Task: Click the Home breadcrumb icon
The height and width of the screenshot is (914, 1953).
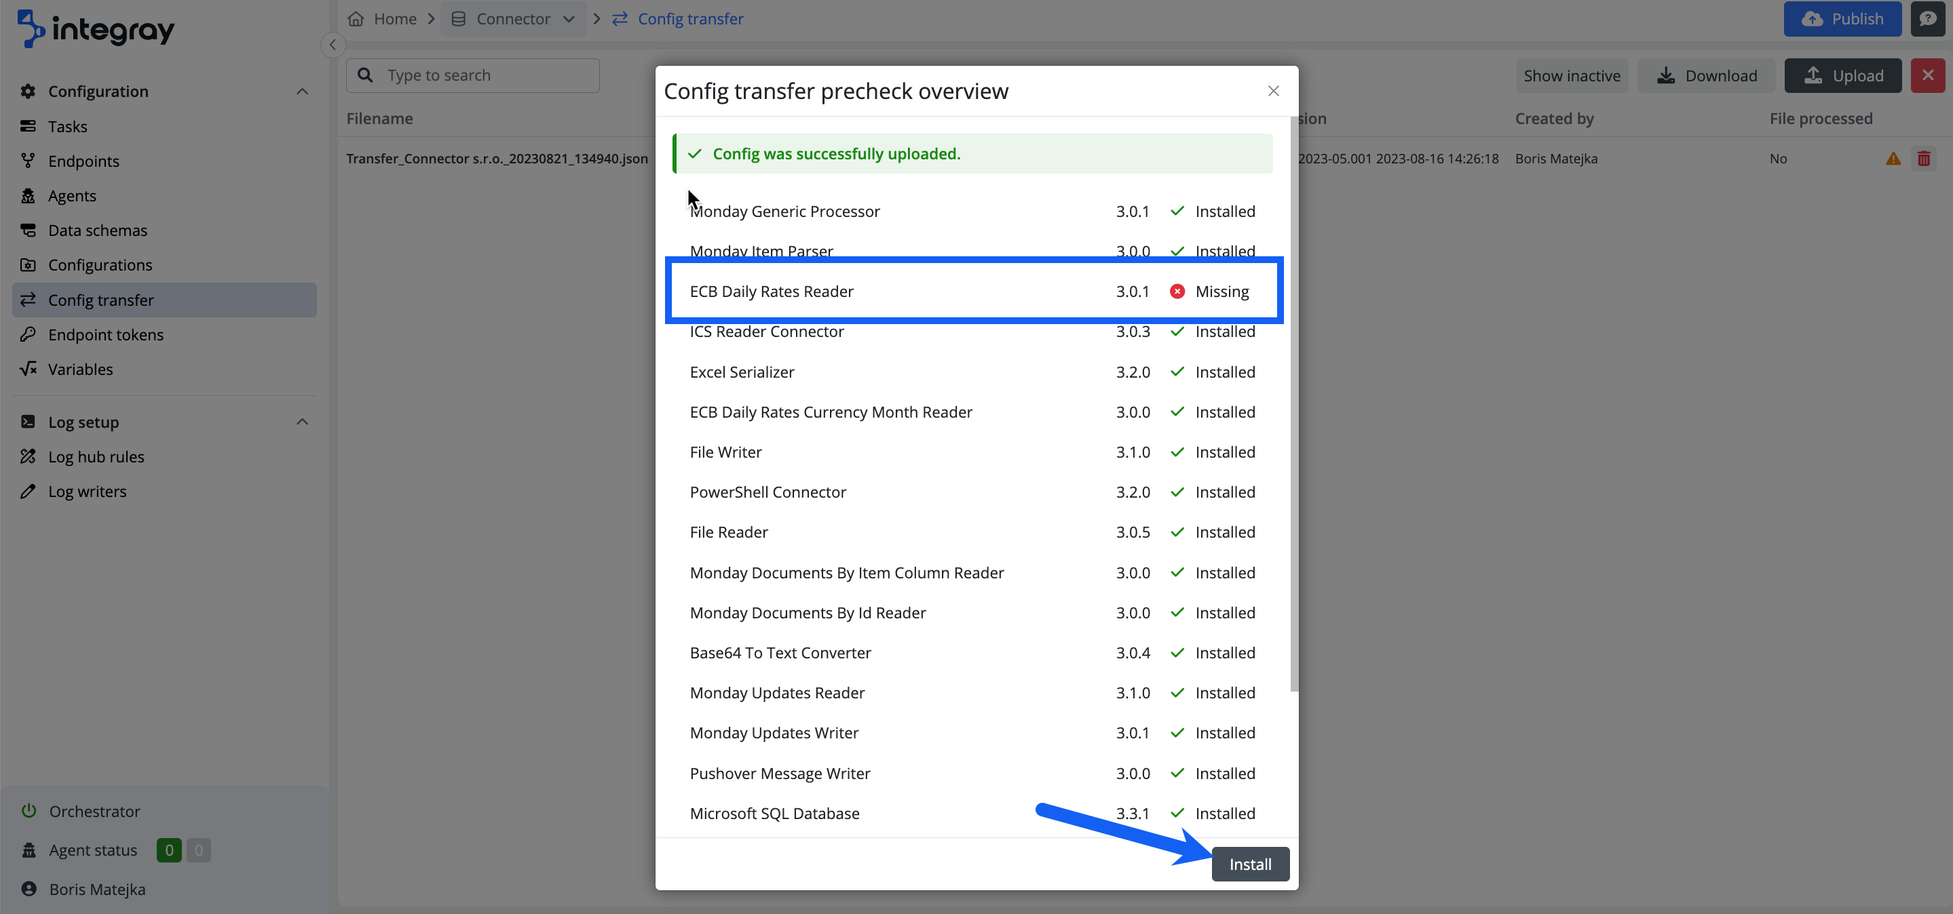Action: click(x=356, y=19)
